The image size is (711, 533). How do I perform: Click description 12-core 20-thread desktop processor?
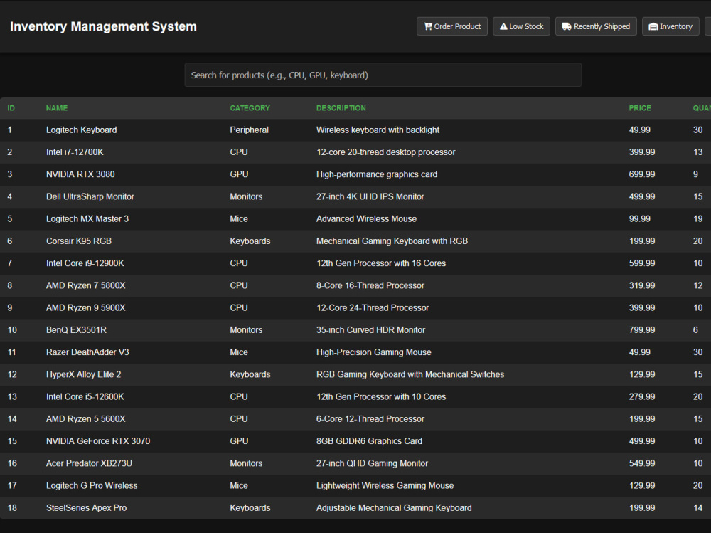click(385, 152)
